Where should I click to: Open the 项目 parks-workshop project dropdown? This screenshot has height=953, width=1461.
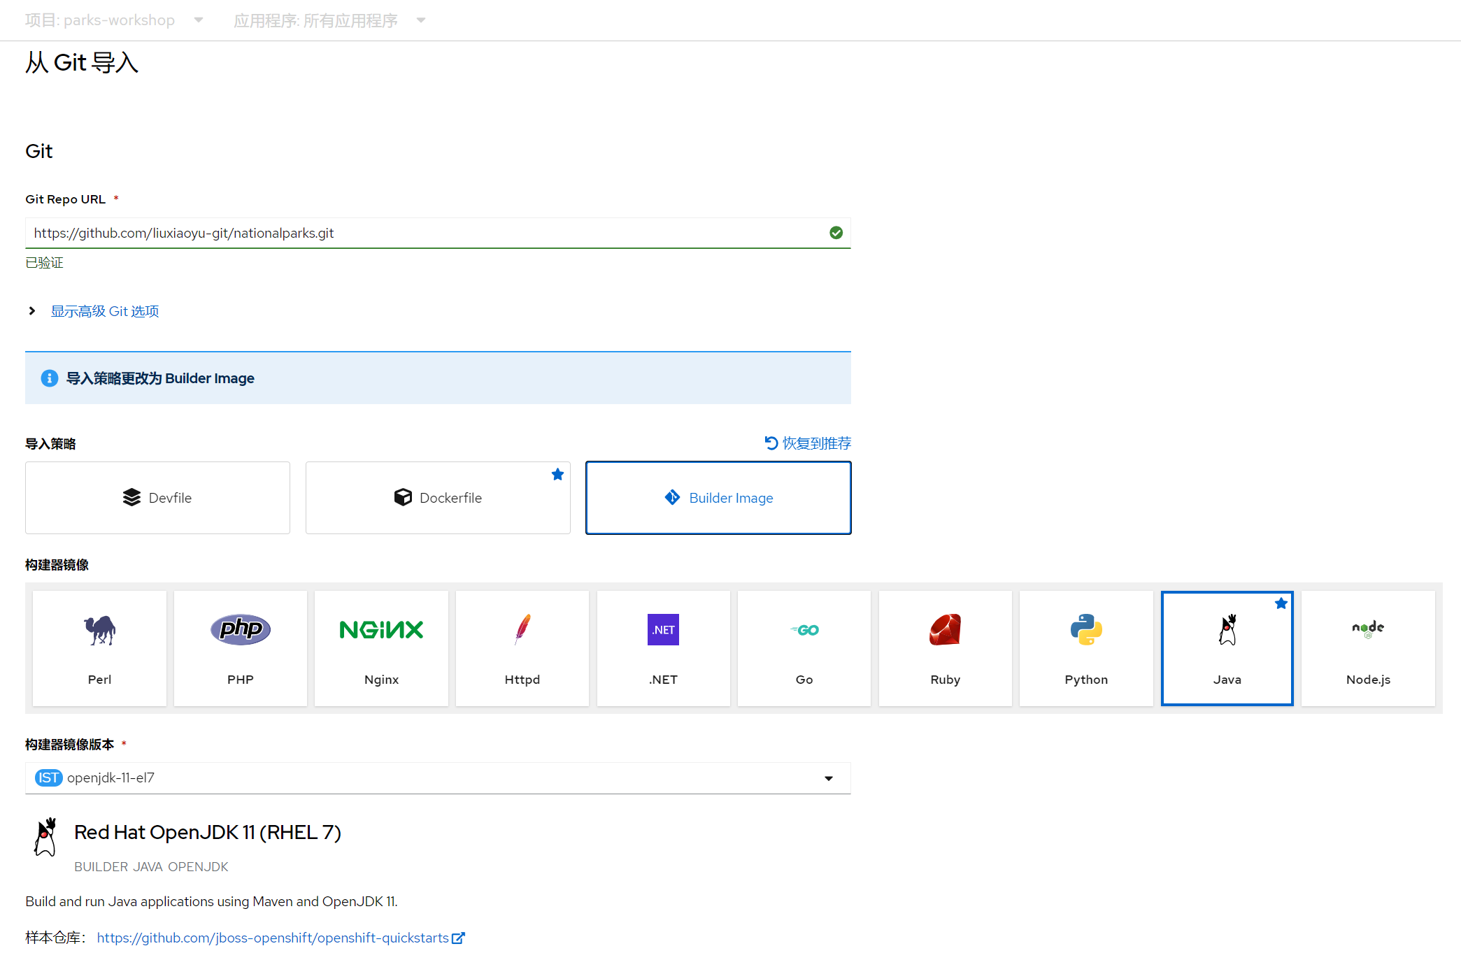pos(115,20)
